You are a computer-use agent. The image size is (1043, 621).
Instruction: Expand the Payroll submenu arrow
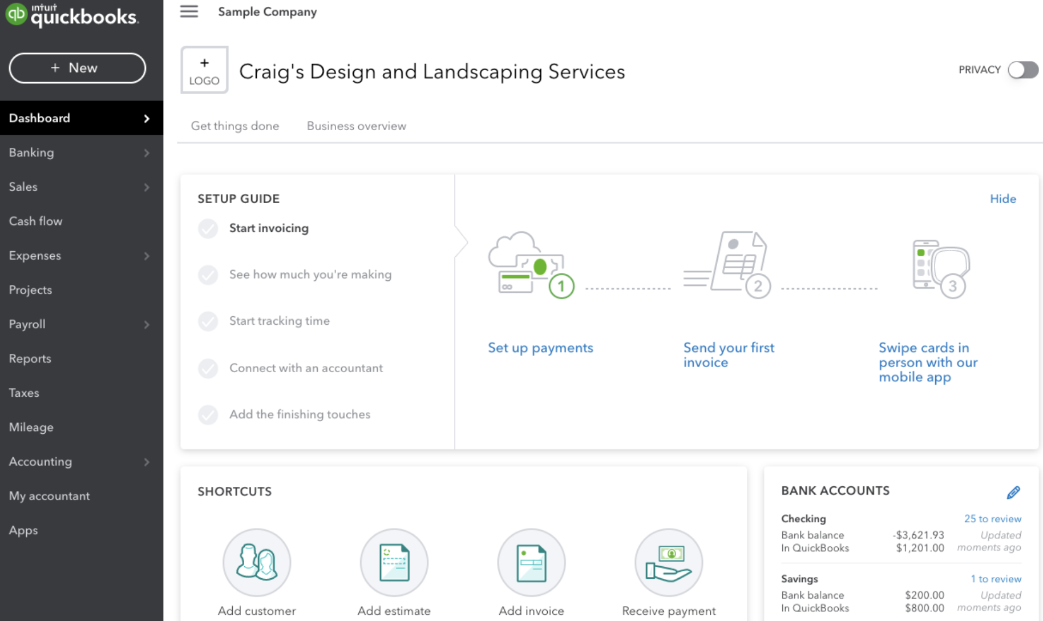[x=147, y=324]
